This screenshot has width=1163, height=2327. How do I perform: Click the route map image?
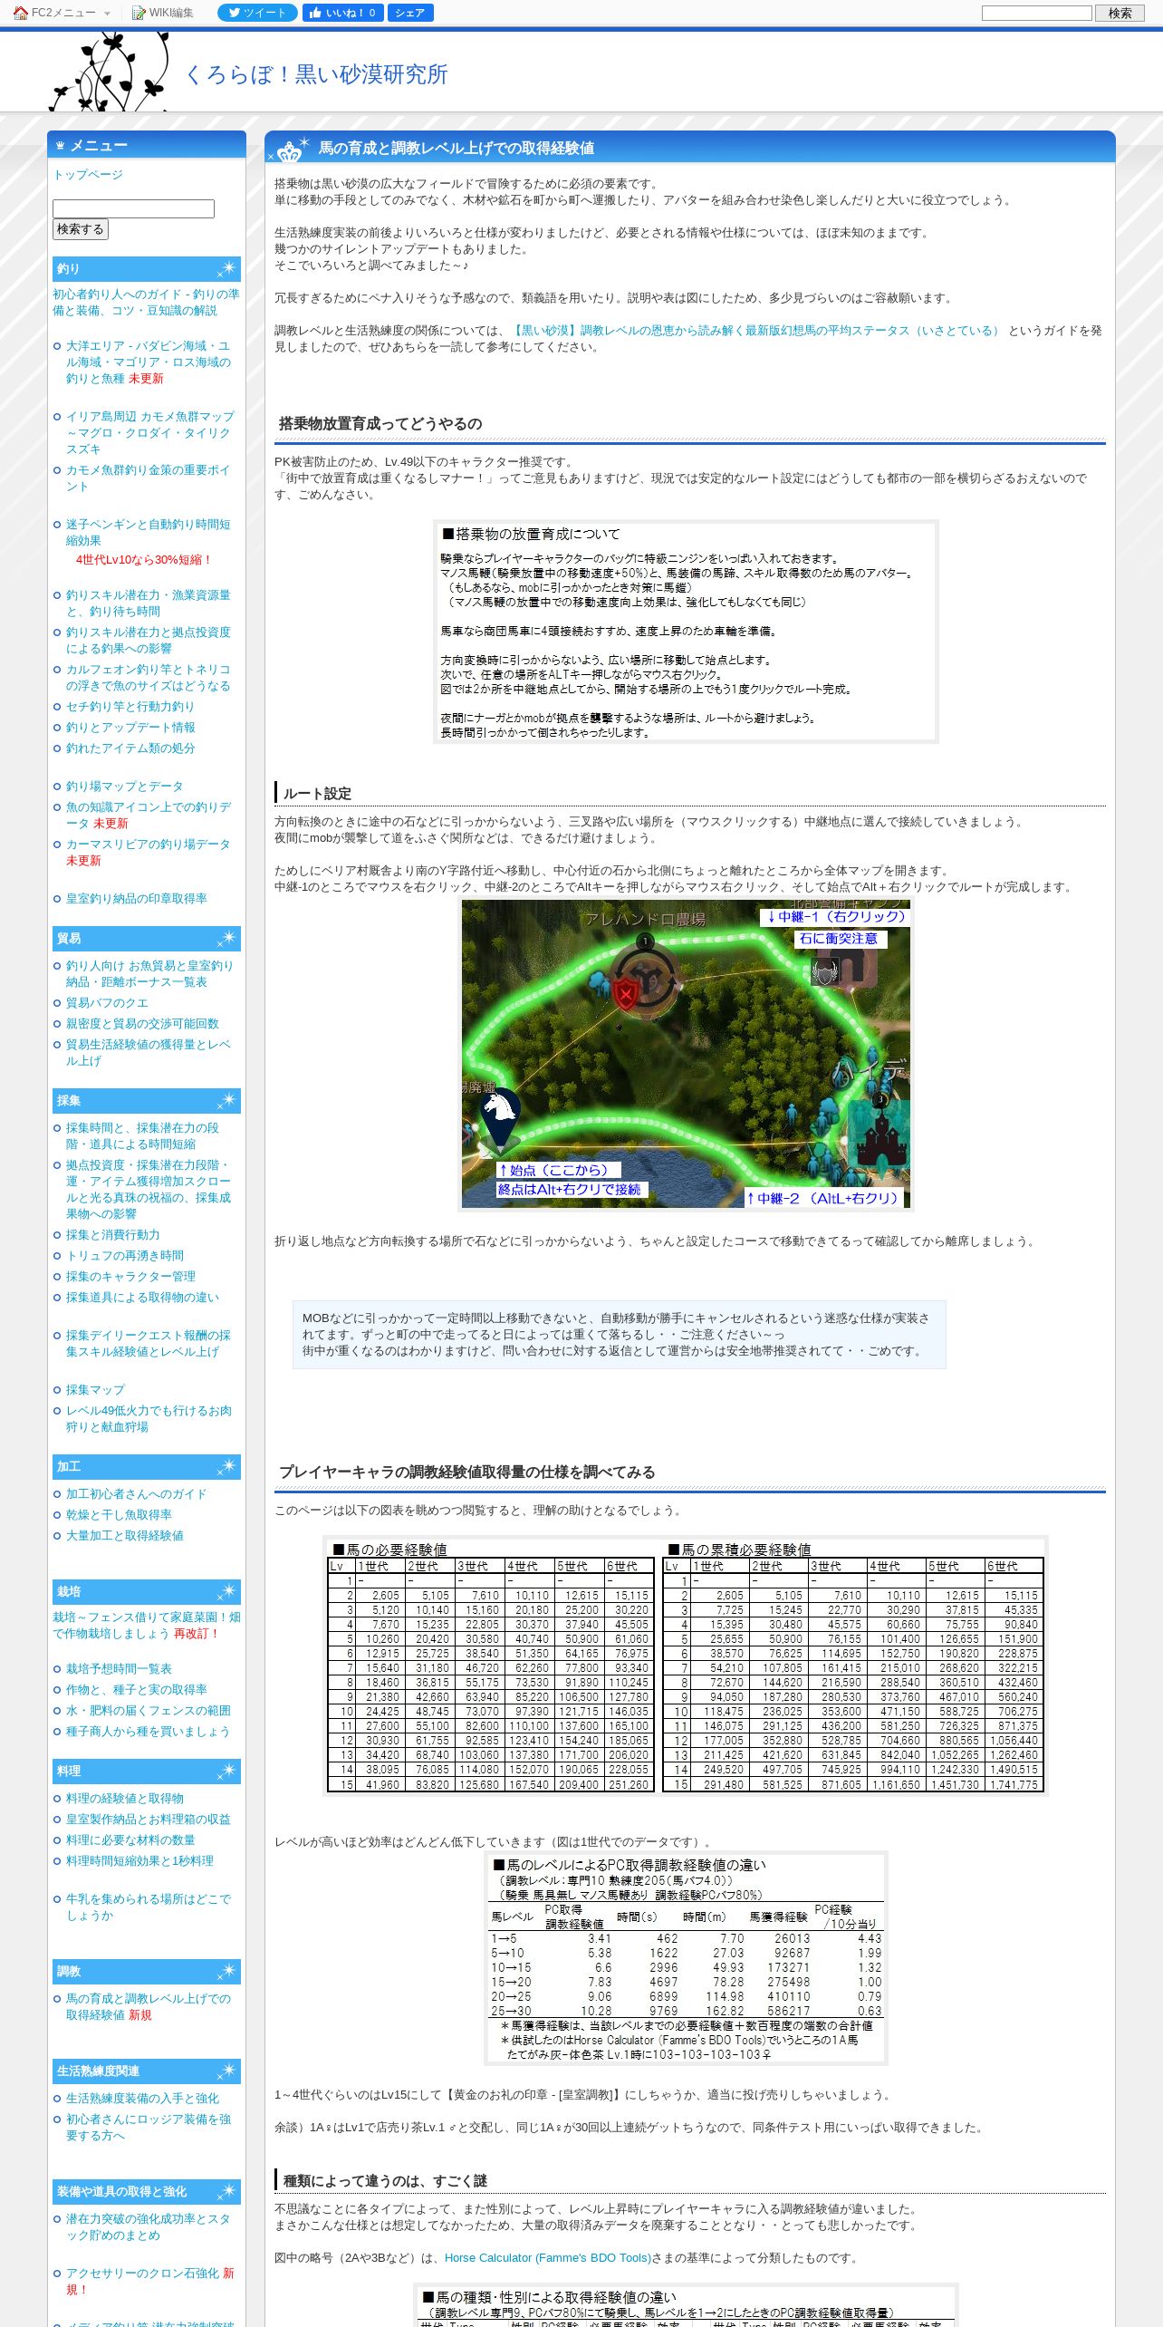tap(686, 1054)
